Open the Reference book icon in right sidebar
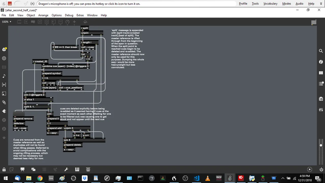Screen dimensions: 325x183 321,73
